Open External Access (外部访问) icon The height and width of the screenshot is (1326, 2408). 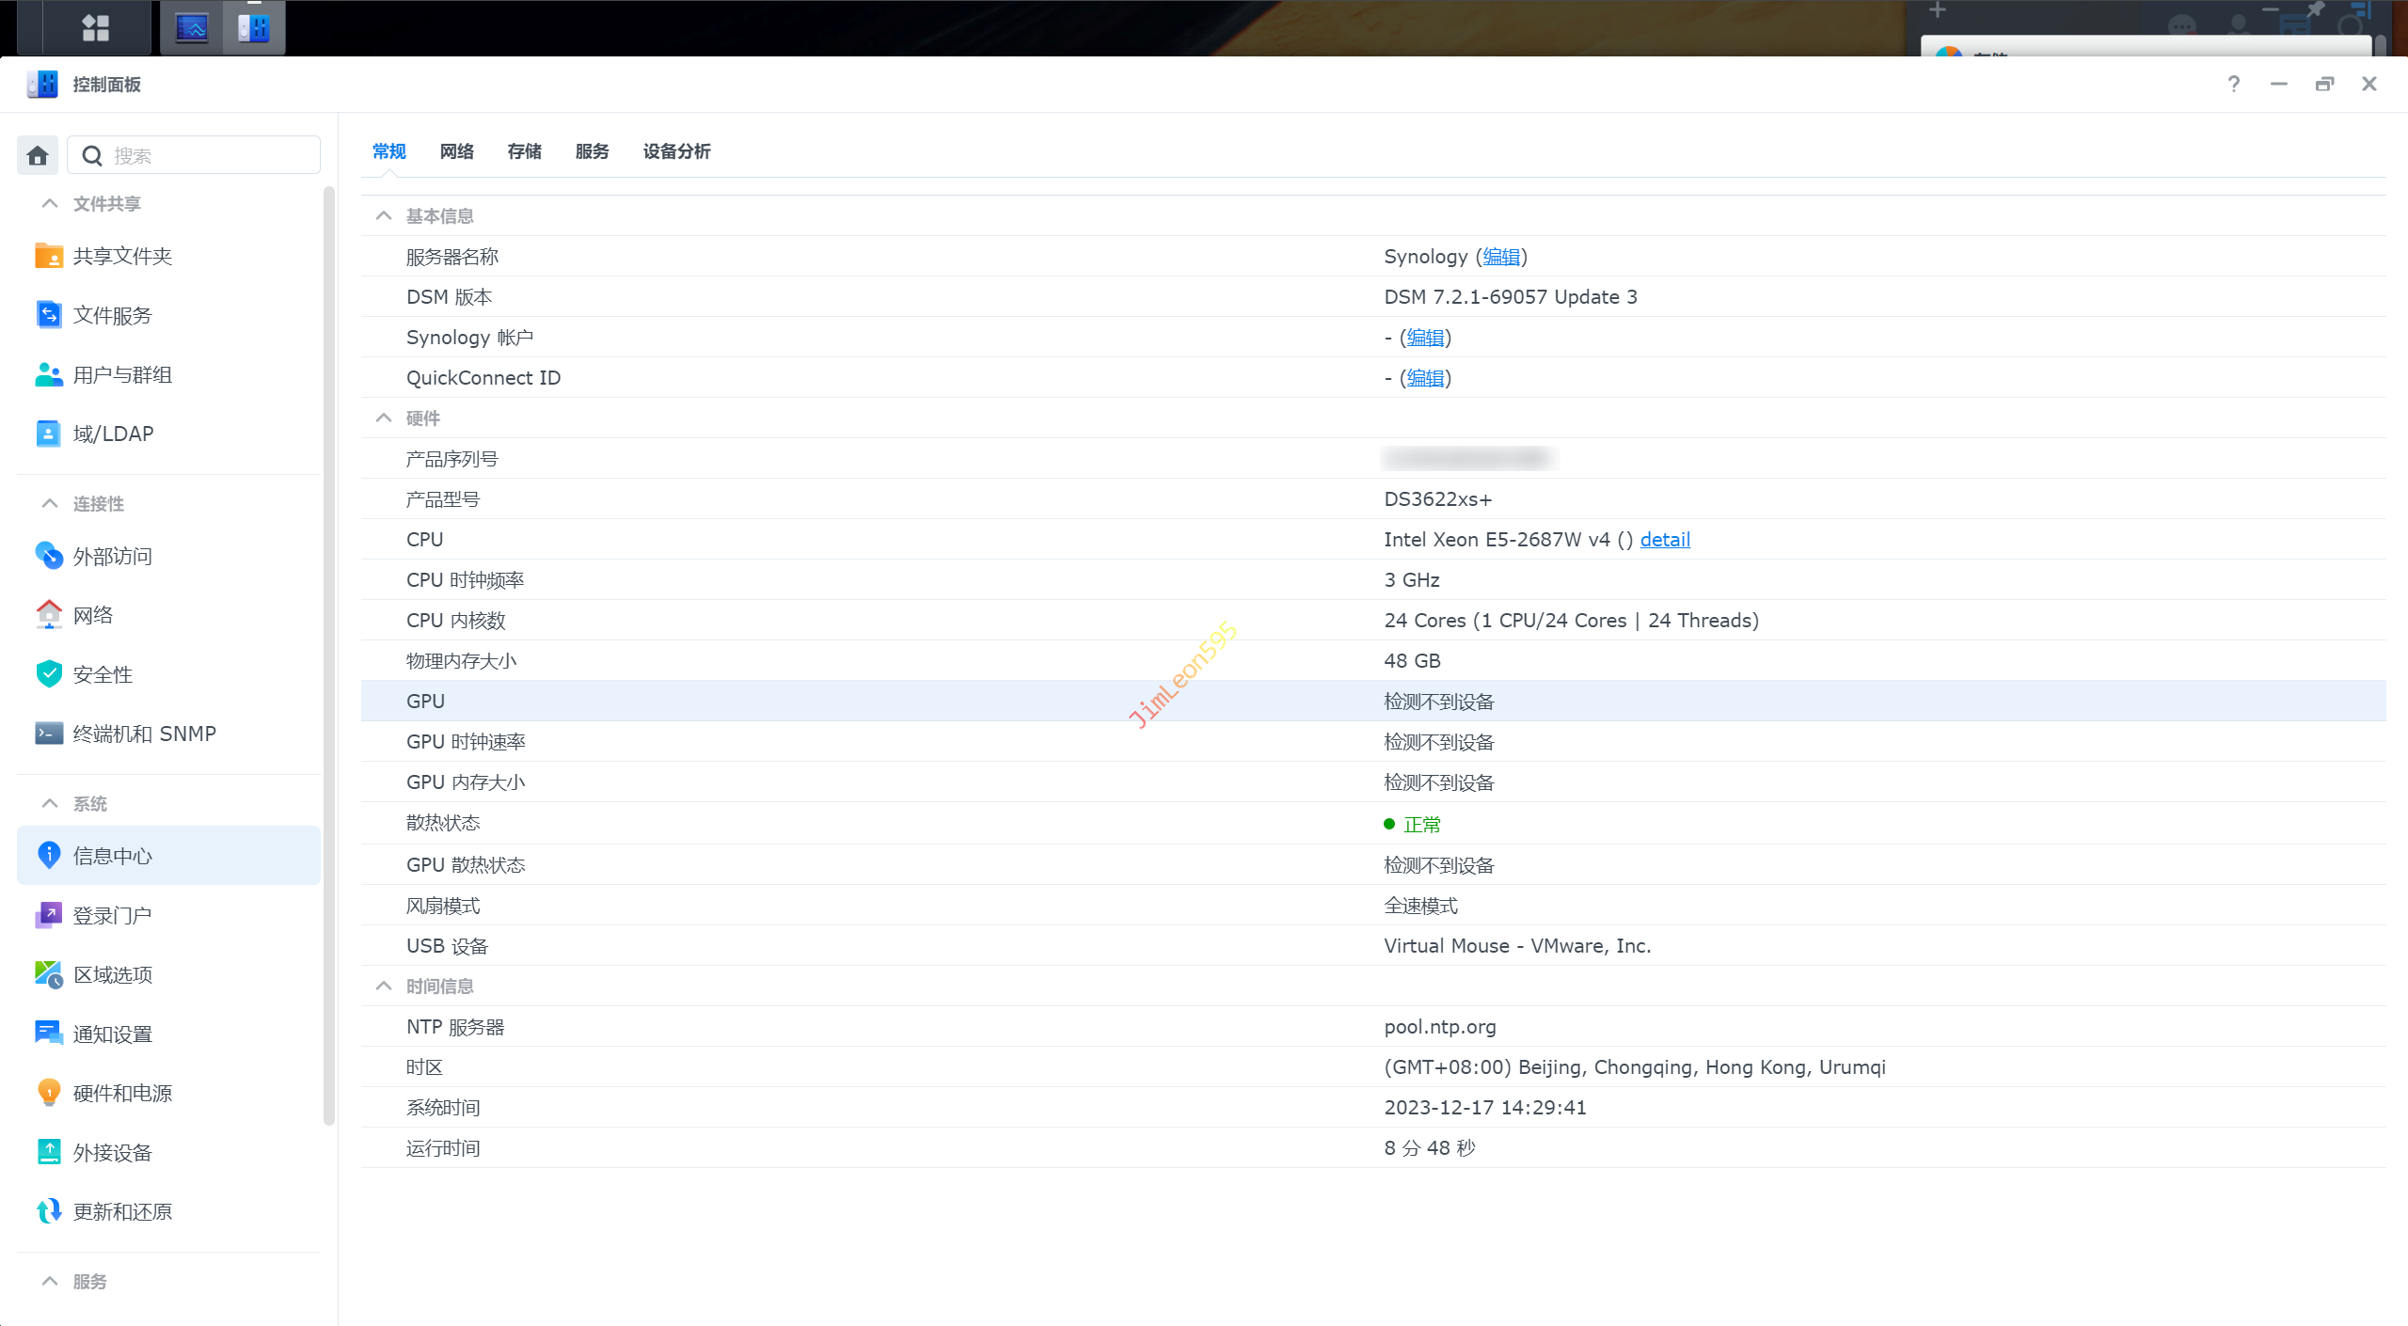48,556
